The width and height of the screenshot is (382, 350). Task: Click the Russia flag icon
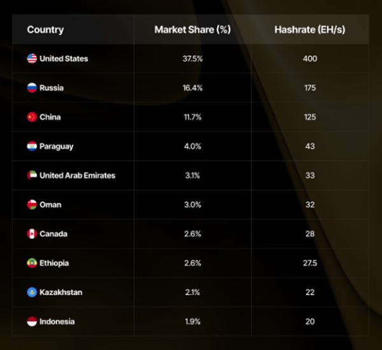point(32,88)
